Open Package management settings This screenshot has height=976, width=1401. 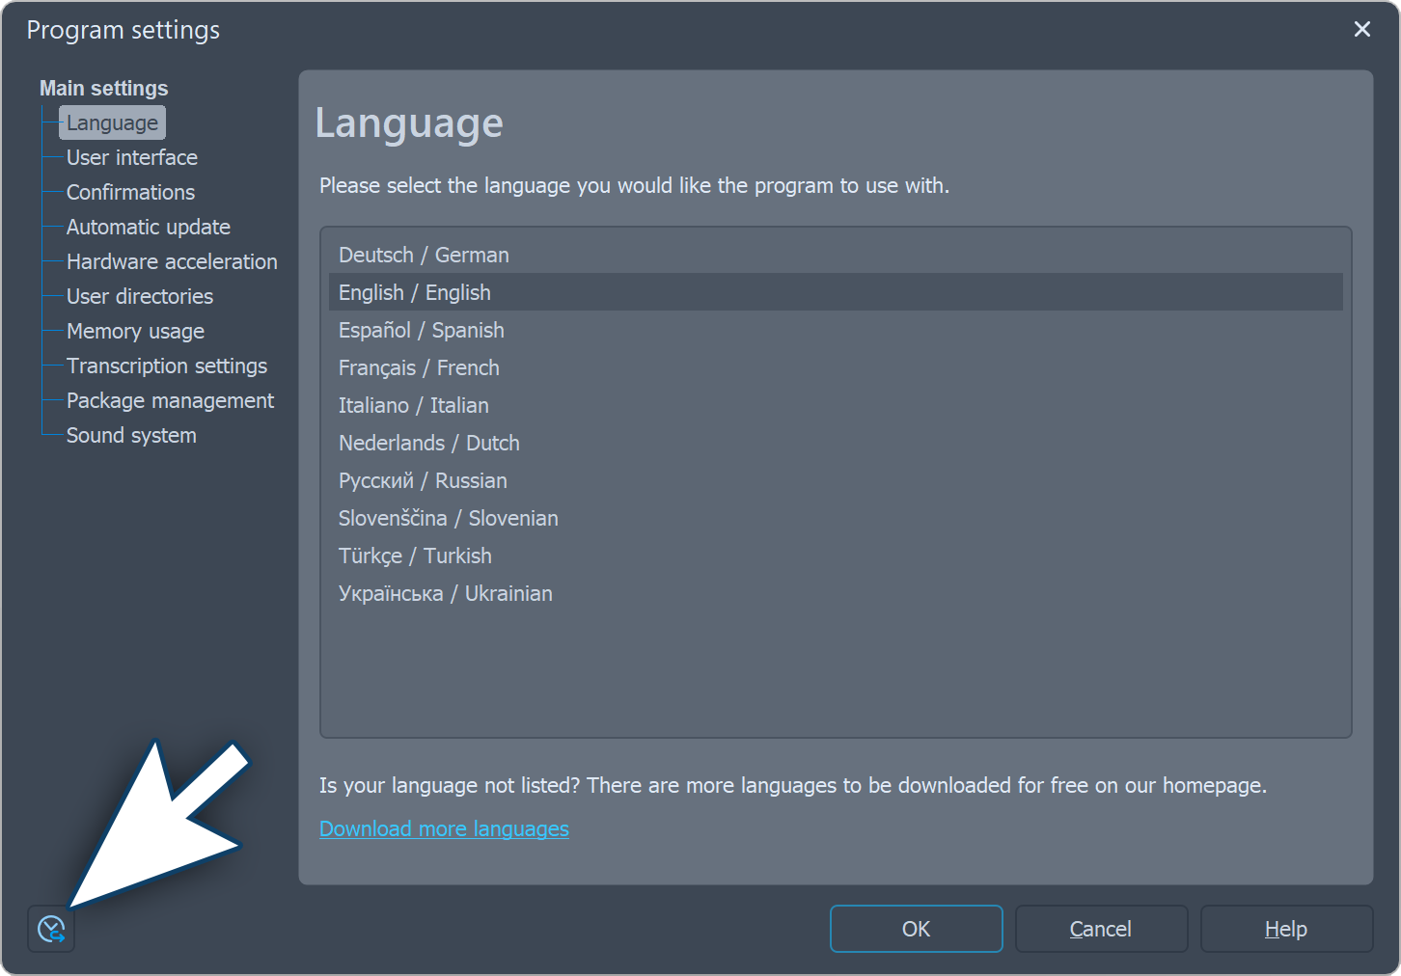[x=170, y=400]
